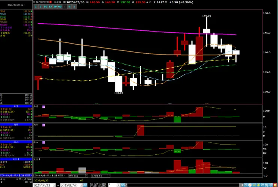Click the 149.00 high price label on chart
This screenshot has width=278, height=187.
tap(207, 16)
